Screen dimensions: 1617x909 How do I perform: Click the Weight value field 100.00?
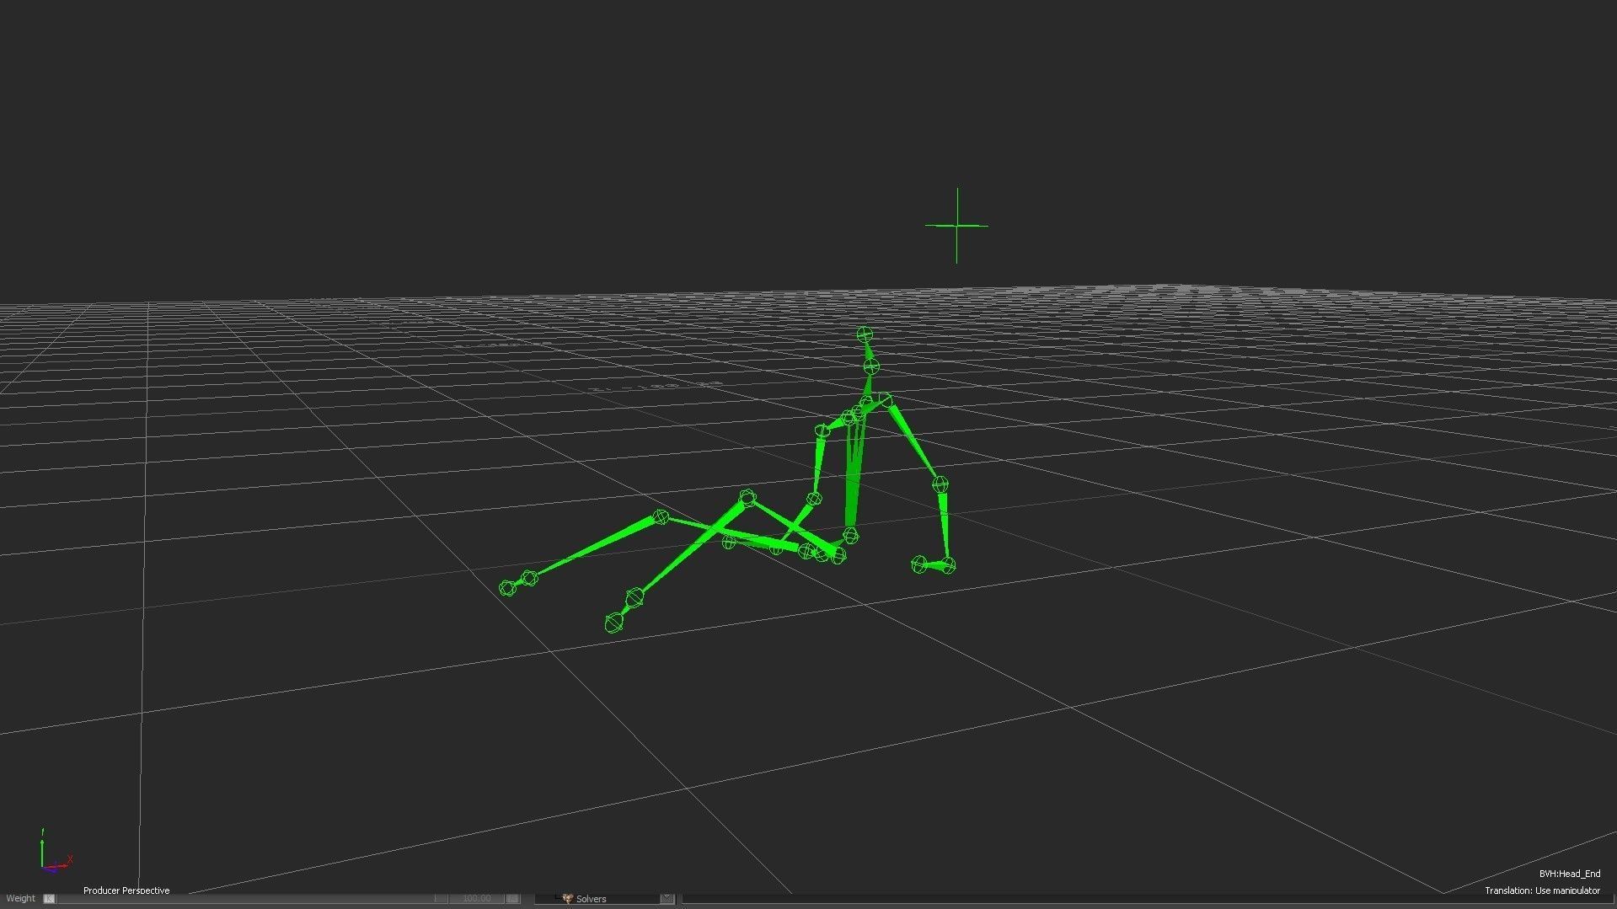coord(476,899)
